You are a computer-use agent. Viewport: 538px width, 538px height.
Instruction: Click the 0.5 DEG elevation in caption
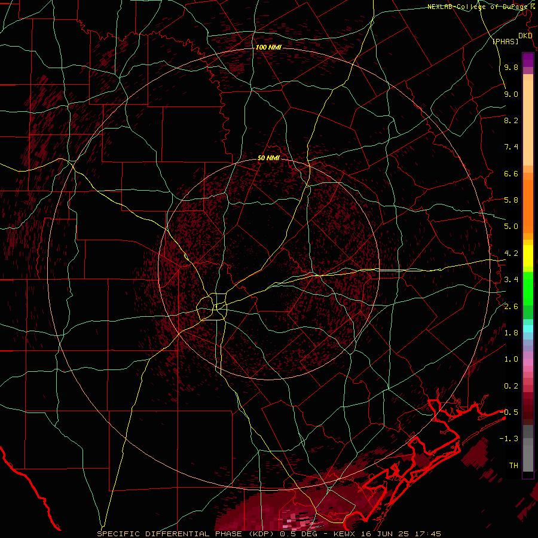299,534
